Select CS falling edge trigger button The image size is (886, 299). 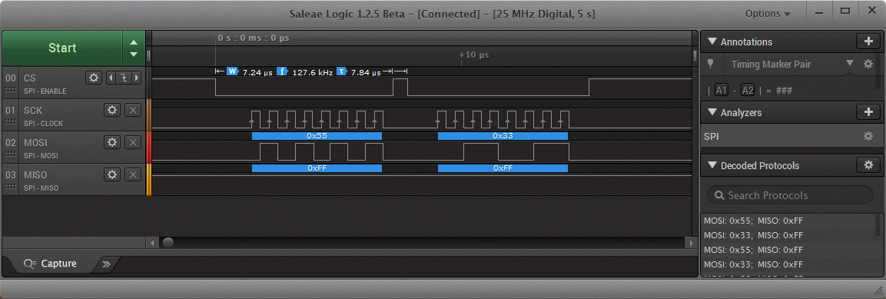click(123, 78)
